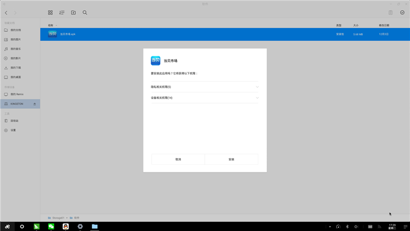Open the Remix OS start menu

(x=7, y=226)
